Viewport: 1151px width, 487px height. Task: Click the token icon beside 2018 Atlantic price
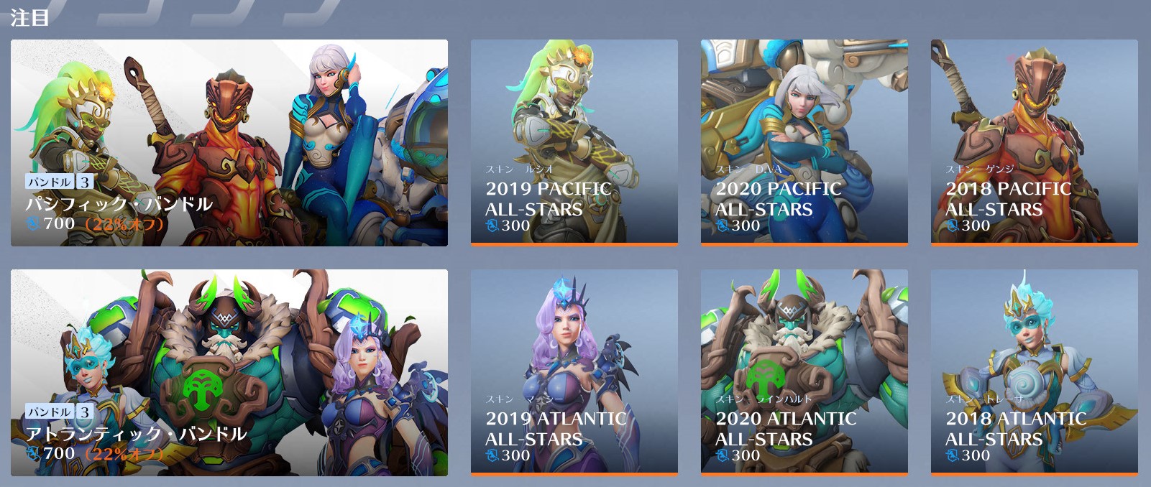pyautogui.click(x=953, y=456)
